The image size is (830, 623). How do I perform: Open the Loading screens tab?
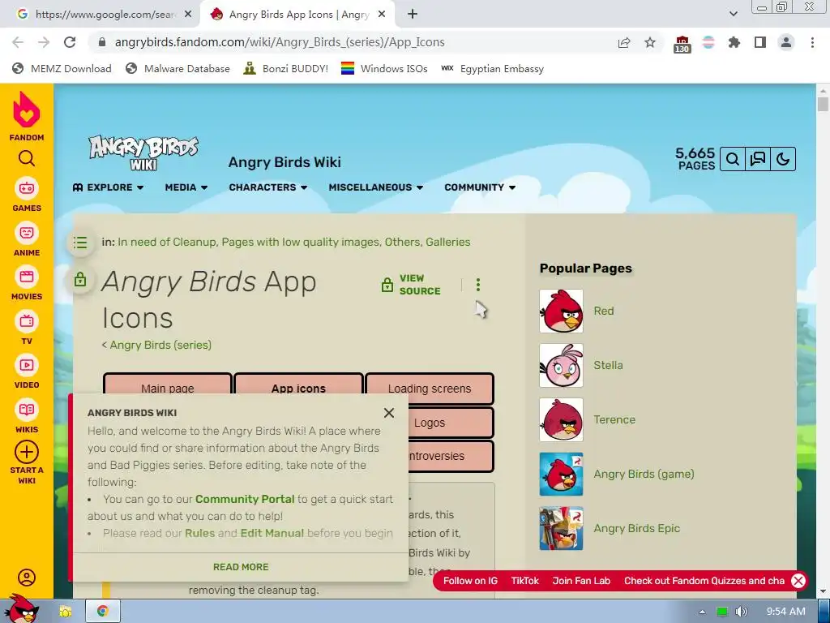[430, 389]
